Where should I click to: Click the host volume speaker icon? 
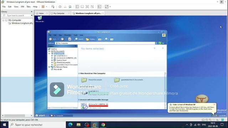(x=199, y=125)
